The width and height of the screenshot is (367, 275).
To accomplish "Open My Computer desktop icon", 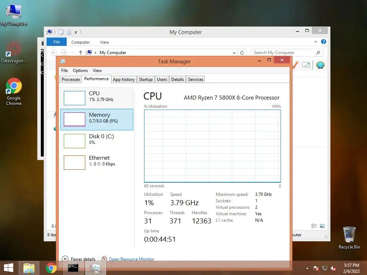I will point(14,14).
